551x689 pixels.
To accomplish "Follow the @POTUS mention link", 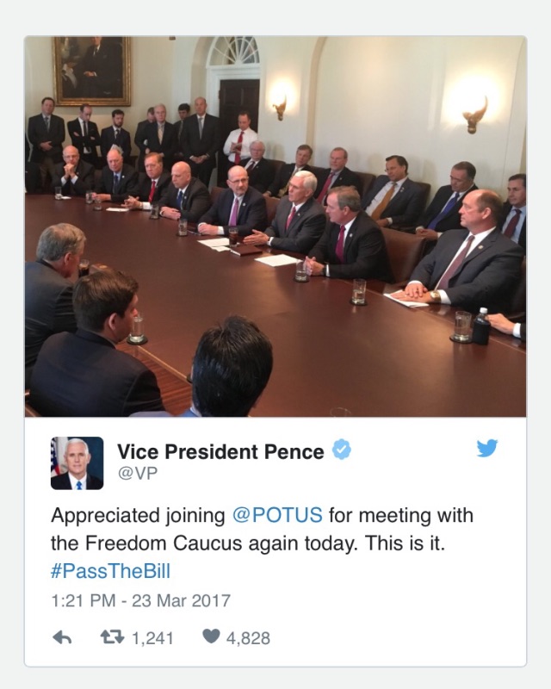I will [x=277, y=514].
